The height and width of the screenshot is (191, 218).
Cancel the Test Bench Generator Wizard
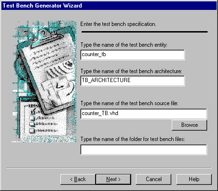pyautogui.click(x=153, y=179)
